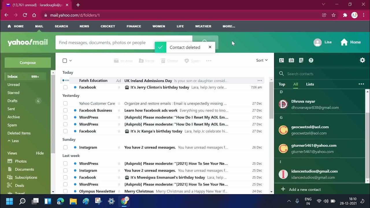Reload the page in Chrome
The width and height of the screenshot is (370, 208).
(x=25, y=15)
